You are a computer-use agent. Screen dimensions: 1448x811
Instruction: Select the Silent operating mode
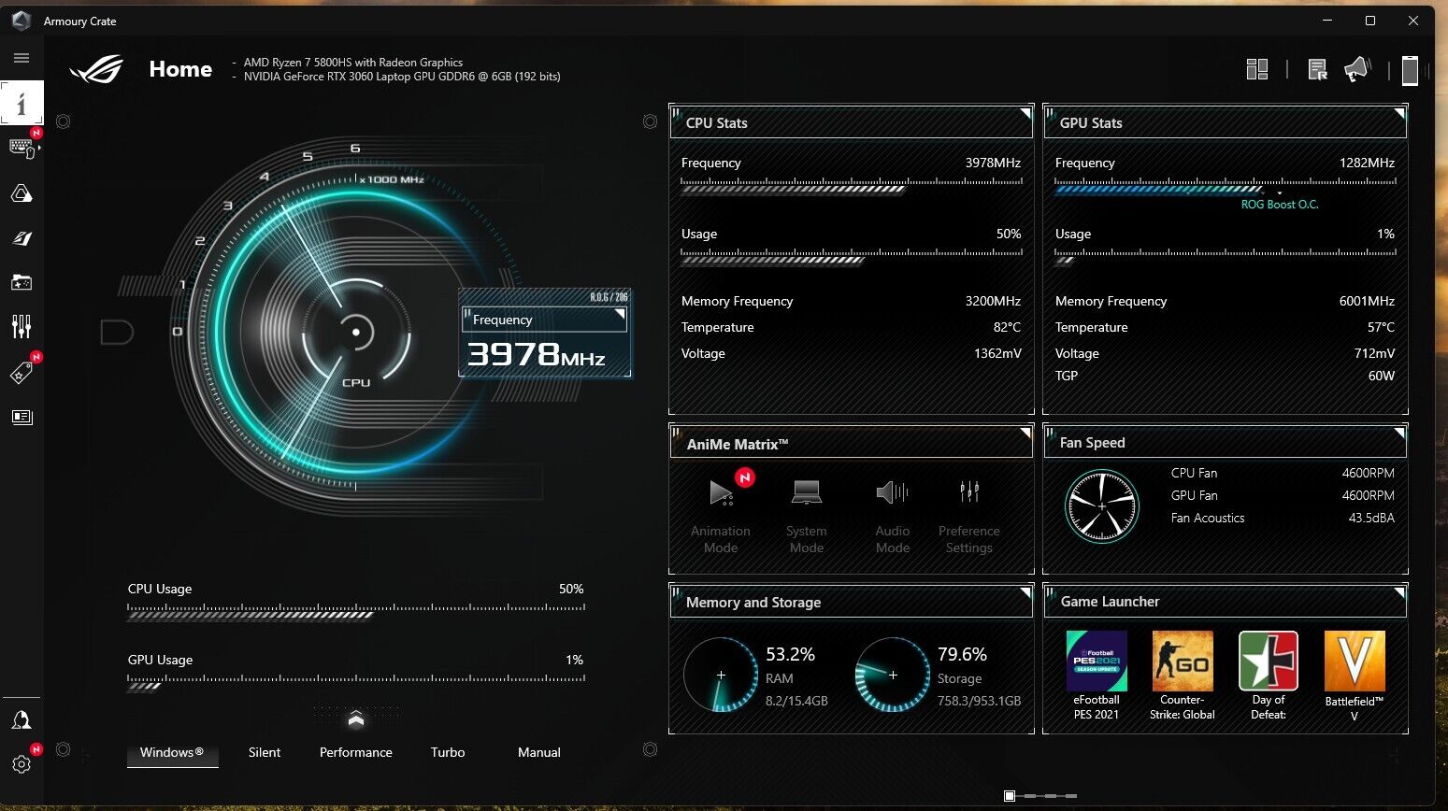pos(265,753)
